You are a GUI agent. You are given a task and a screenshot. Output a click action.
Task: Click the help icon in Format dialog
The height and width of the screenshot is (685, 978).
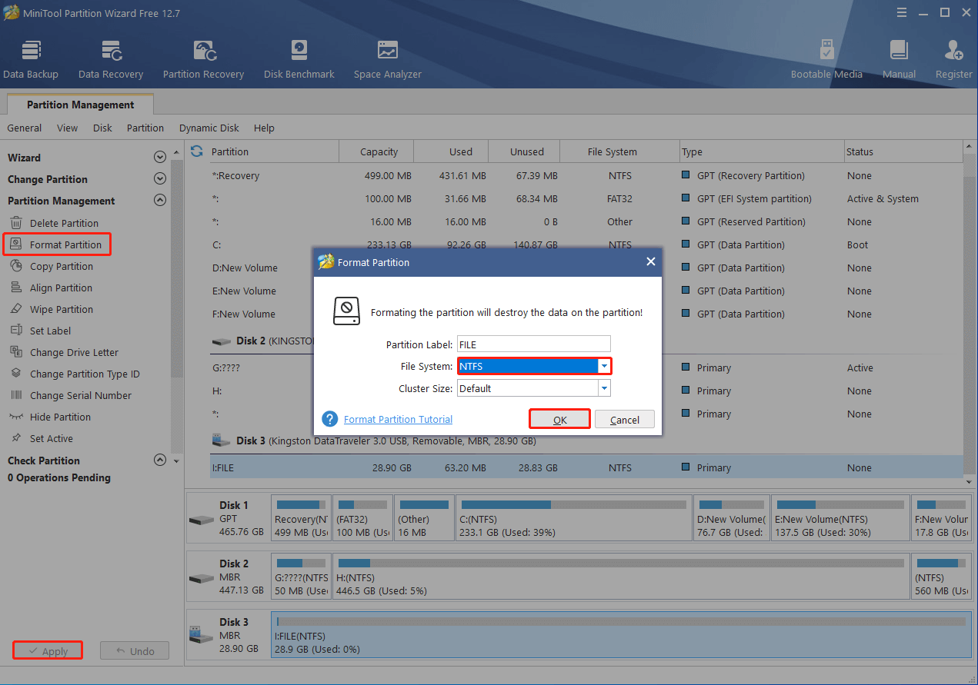(330, 419)
